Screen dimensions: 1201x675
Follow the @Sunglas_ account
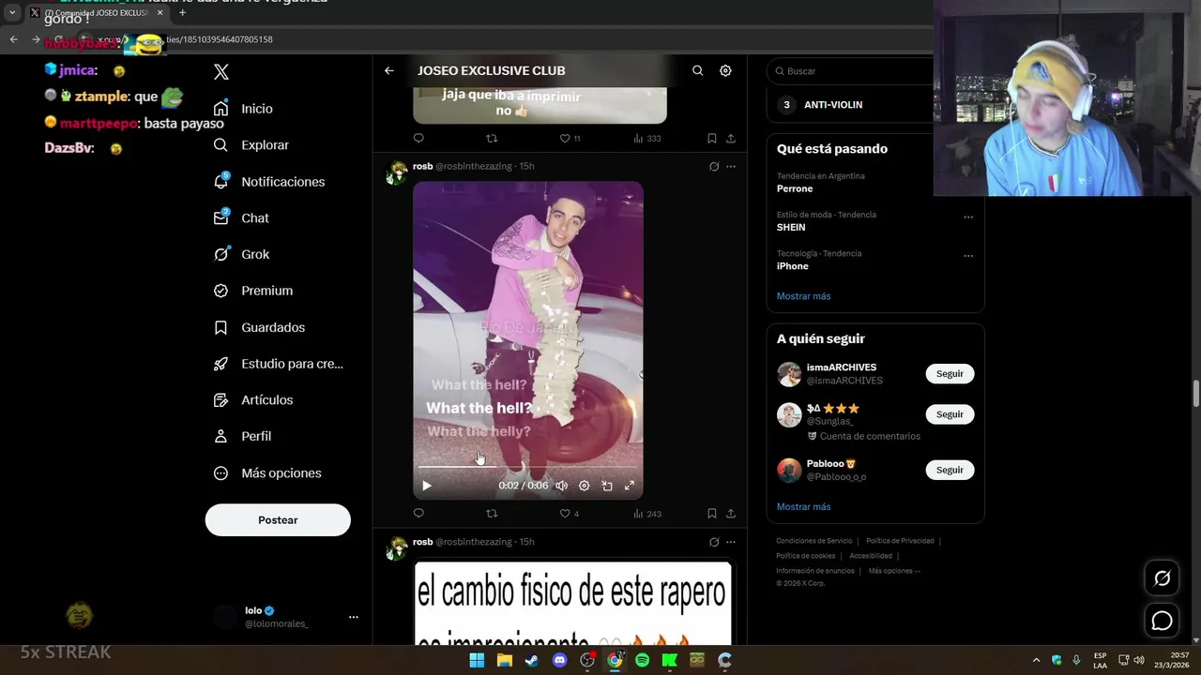950,414
